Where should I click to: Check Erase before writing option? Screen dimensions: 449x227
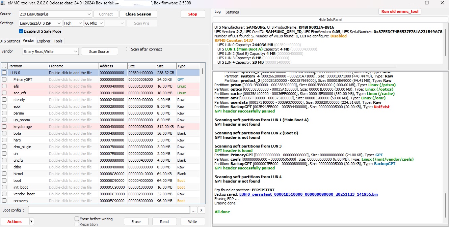77,219
